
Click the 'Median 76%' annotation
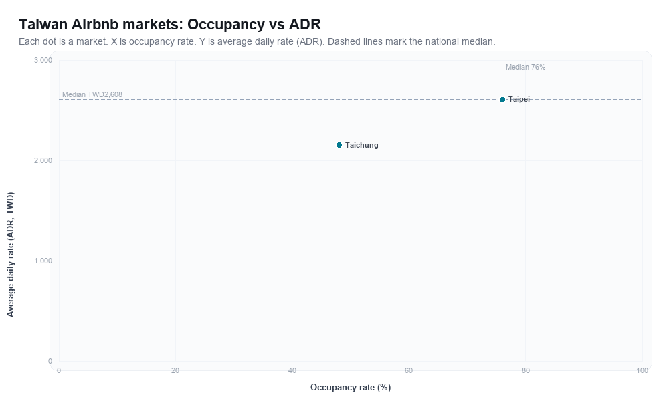tap(525, 67)
